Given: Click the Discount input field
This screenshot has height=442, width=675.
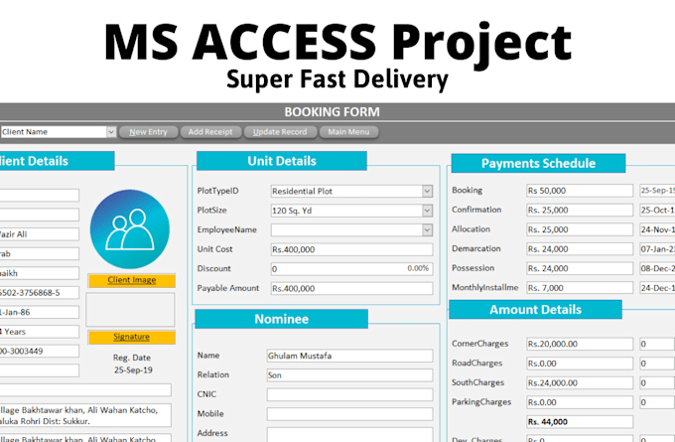Looking at the screenshot, I should point(351,269).
